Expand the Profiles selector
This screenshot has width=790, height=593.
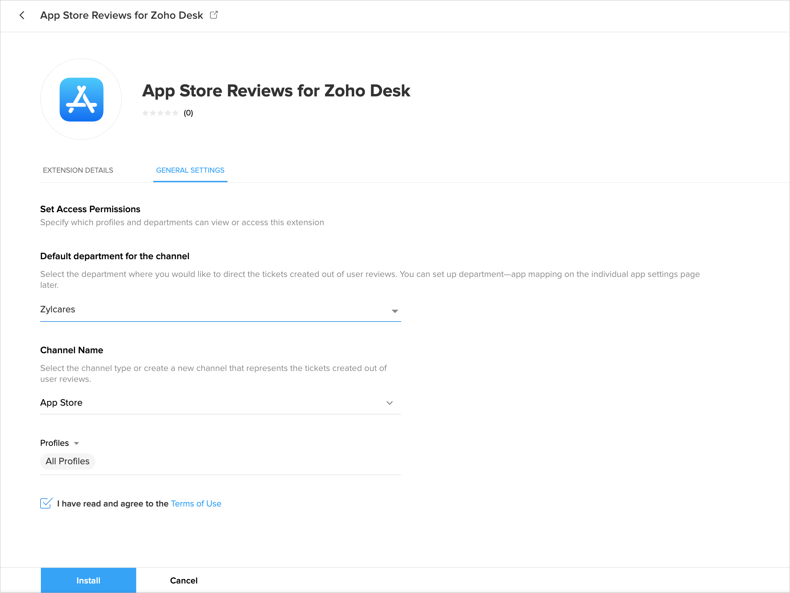coord(54,443)
